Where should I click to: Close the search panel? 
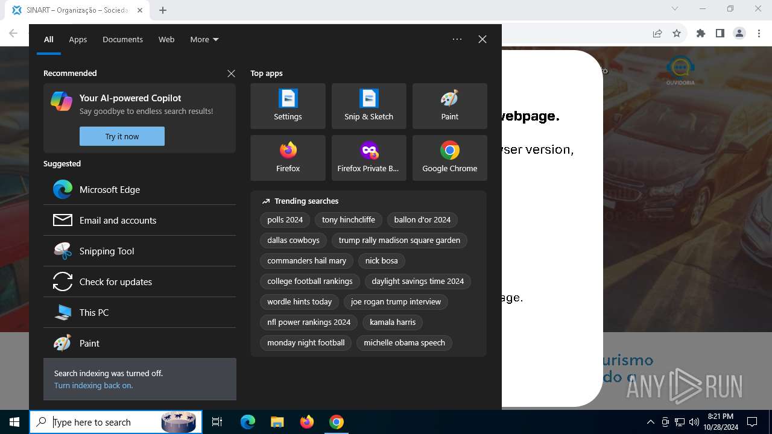click(x=482, y=39)
